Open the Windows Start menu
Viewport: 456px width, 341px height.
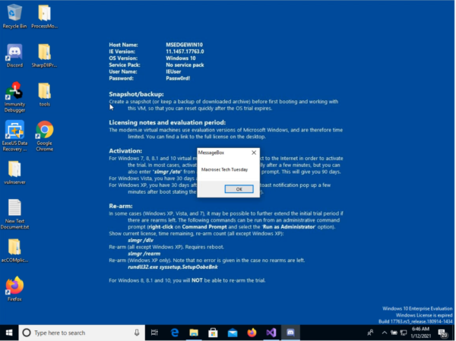coord(9,333)
